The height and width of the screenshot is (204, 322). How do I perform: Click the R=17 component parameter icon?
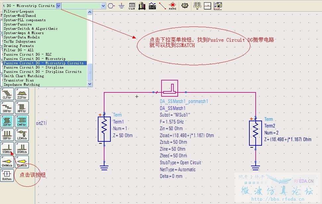152,6
